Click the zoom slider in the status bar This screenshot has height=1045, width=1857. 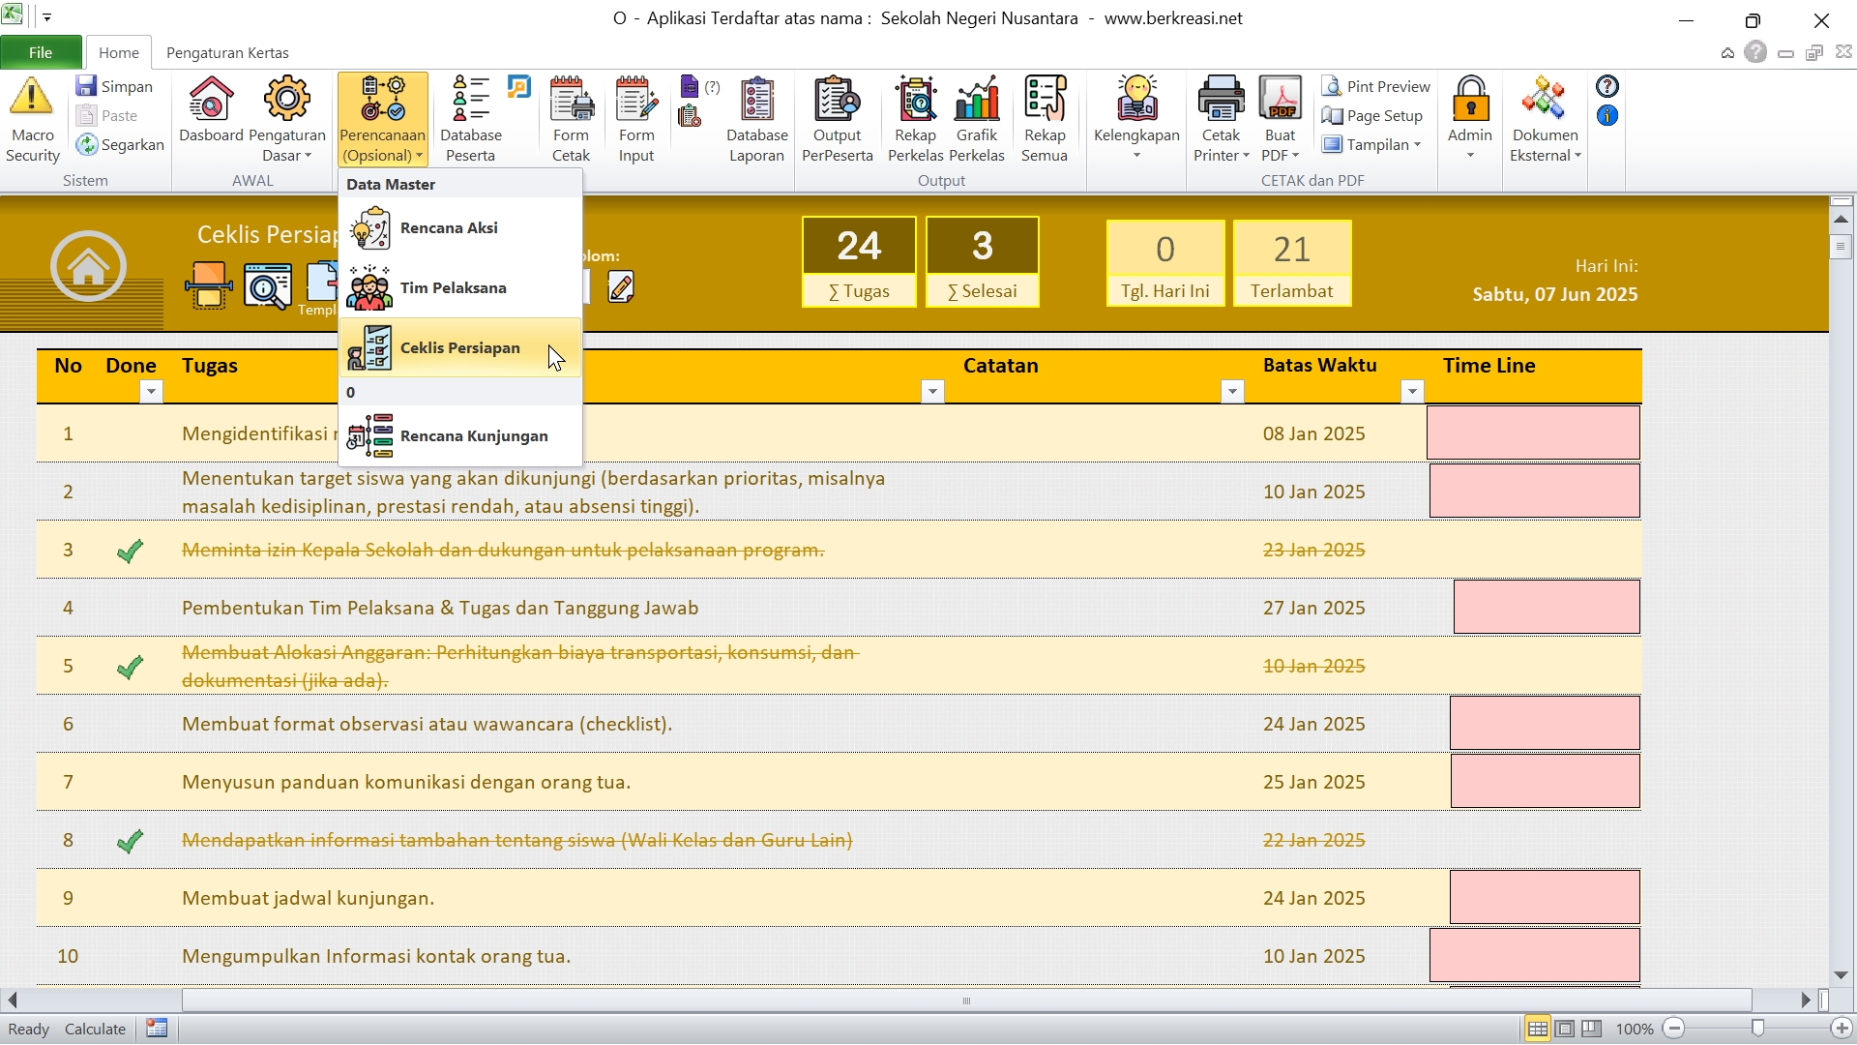[x=1757, y=1029]
